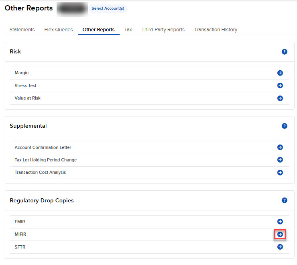
Task: Run the Value at Risk arrow icon
Action: [x=280, y=98]
